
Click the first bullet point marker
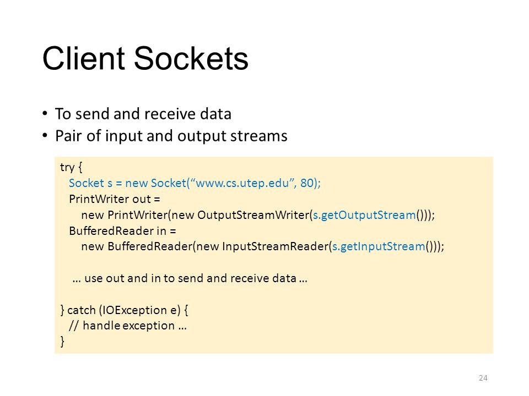point(45,113)
